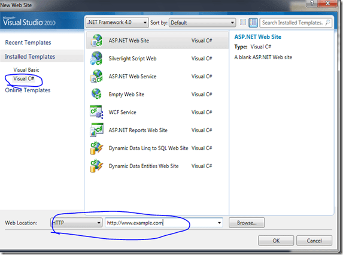Image resolution: width=343 pixels, height=255 pixels.
Task: Select Dynamic Data Linq to SQL Web Site name
Action: click(x=148, y=148)
